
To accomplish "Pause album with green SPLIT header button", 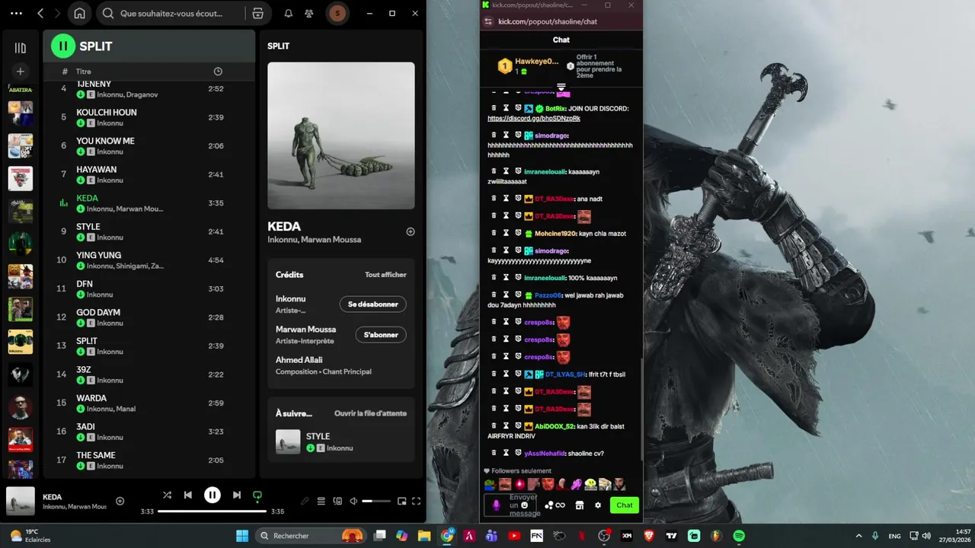I will click(x=63, y=46).
